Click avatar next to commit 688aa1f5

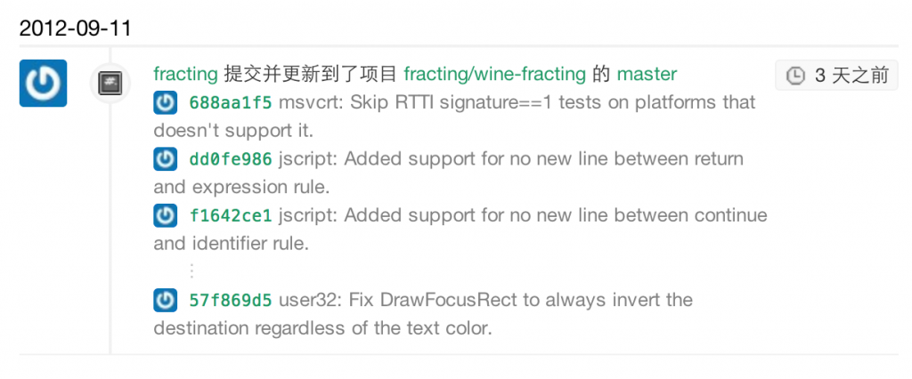[165, 102]
